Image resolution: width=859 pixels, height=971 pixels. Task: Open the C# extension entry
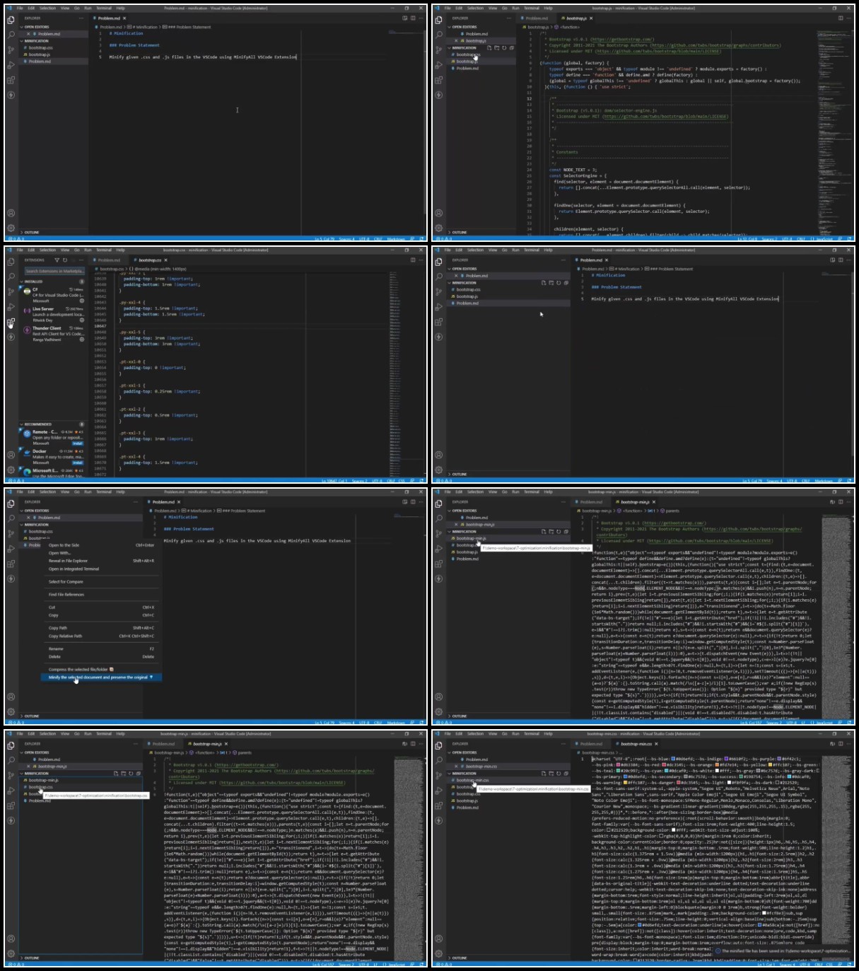click(53, 295)
